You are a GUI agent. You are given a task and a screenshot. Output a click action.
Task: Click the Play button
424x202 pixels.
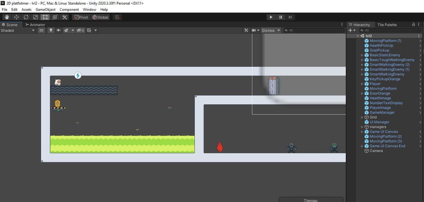271,17
